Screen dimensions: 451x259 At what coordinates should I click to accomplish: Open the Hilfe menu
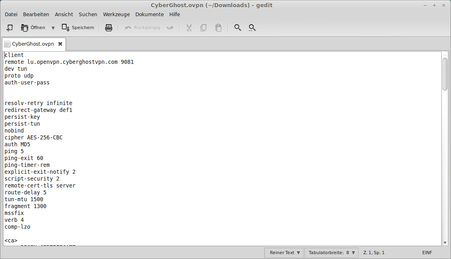coord(175,15)
